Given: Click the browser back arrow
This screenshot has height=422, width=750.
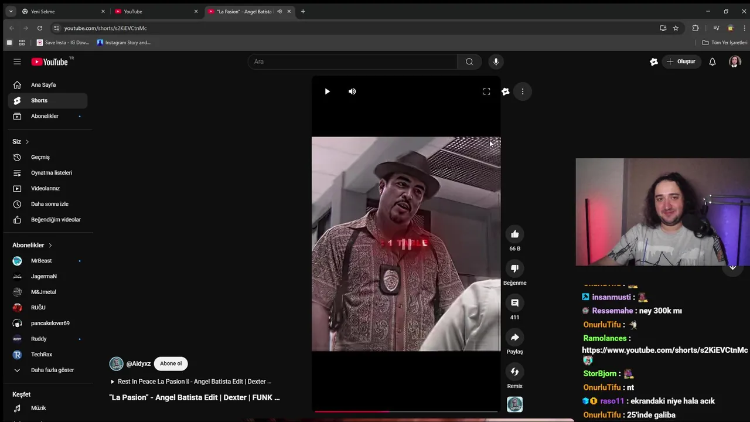Looking at the screenshot, I should coord(11,28).
